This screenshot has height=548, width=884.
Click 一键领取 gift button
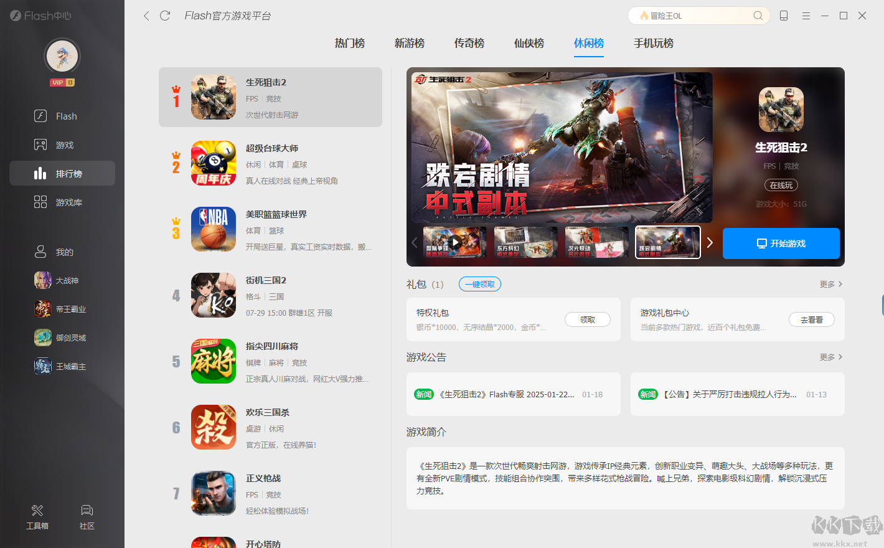[480, 284]
